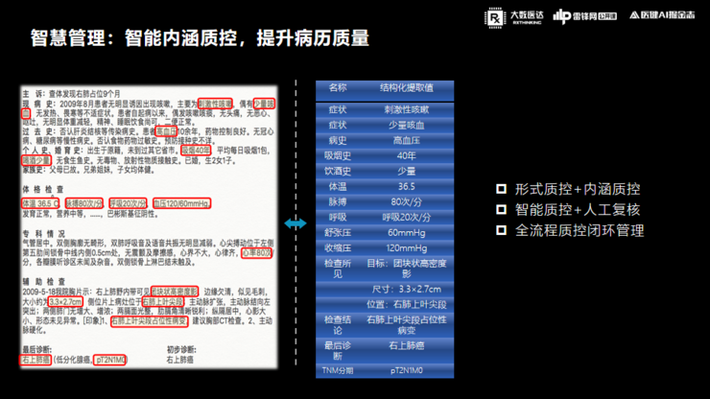Click the 脉搏 row label in table
Image resolution: width=710 pixels, height=399 pixels.
pos(338,202)
